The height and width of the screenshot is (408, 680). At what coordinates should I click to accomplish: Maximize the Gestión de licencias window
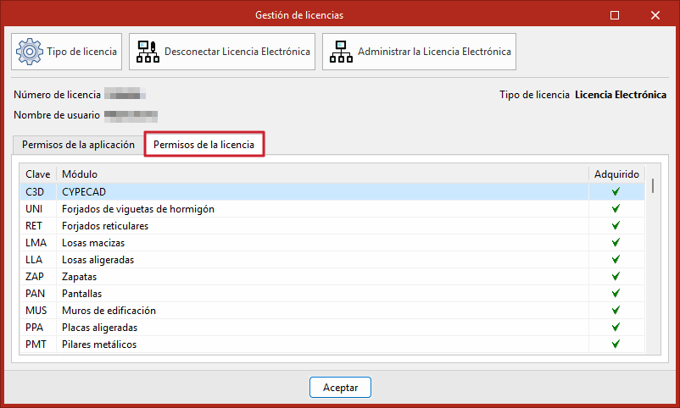click(x=615, y=15)
